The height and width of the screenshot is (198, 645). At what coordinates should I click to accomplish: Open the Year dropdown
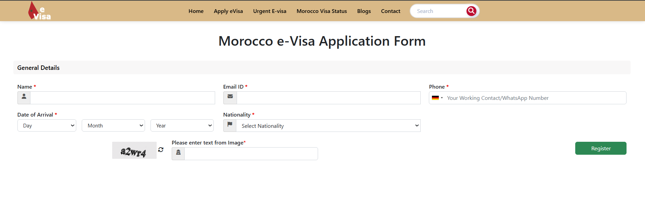point(182,125)
